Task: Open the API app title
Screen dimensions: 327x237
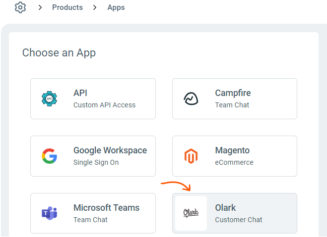Action: pyautogui.click(x=80, y=93)
